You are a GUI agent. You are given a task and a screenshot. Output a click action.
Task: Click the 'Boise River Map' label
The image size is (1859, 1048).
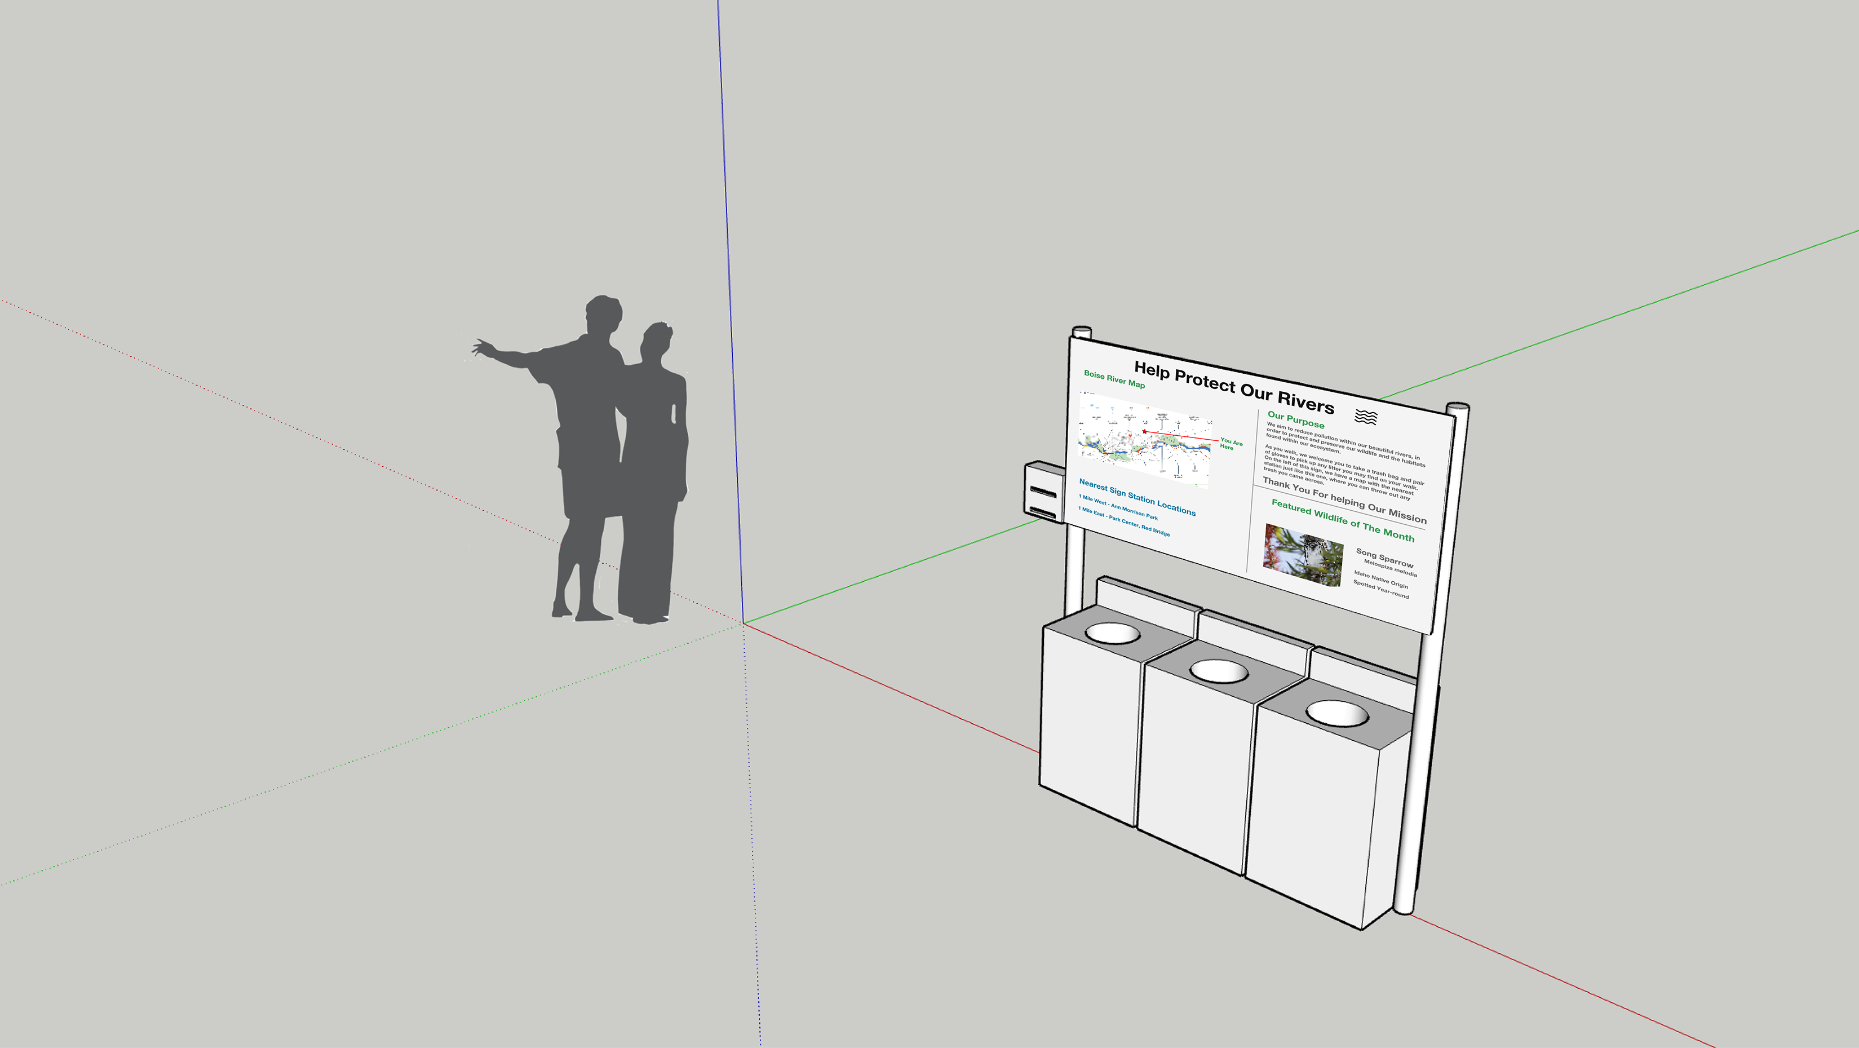[x=1114, y=379]
